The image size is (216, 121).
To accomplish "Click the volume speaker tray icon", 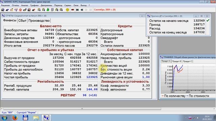I will (198, 118).
